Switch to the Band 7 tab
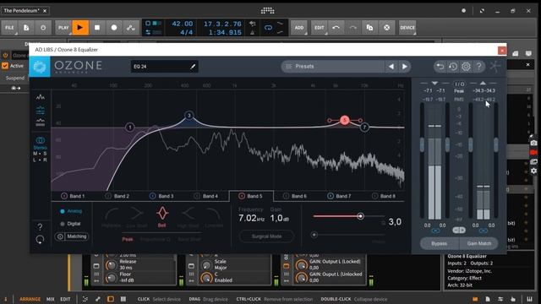This screenshot has width=541, height=304. (x=340, y=196)
